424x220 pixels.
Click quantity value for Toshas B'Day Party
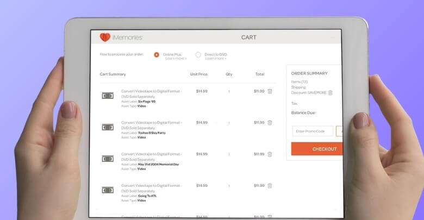tap(229, 123)
